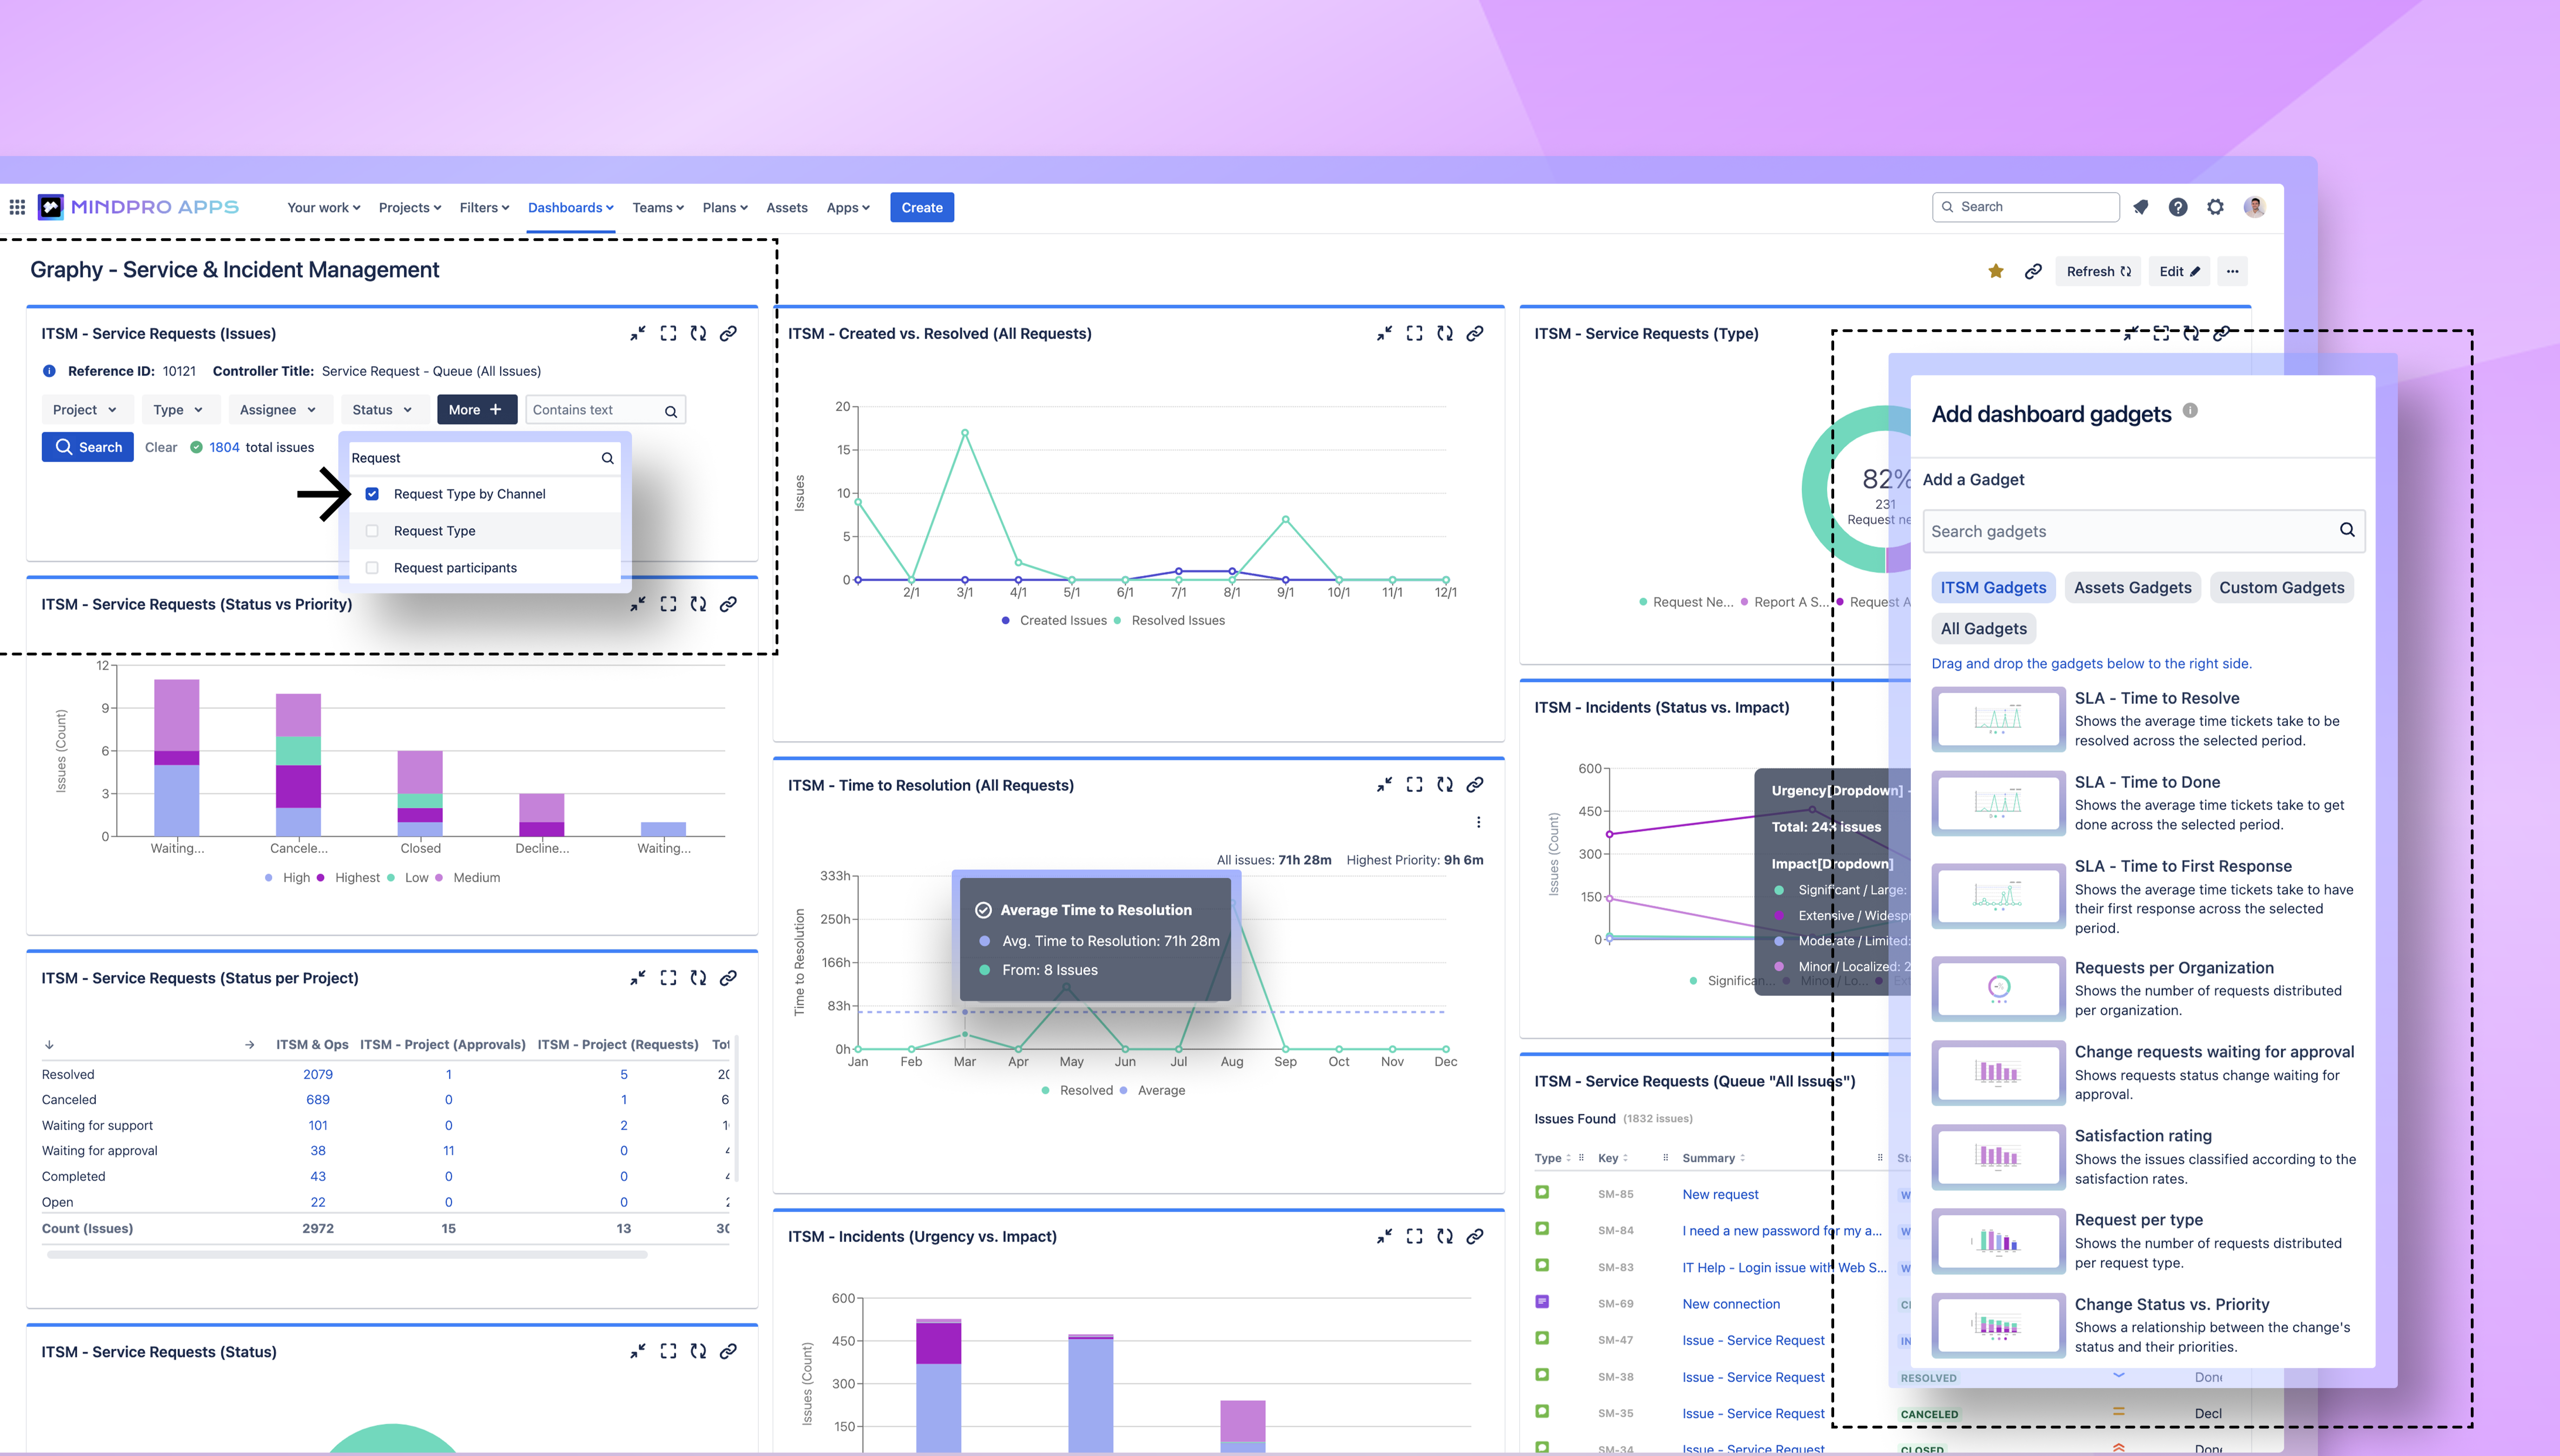Check the Request participants option
This screenshot has height=1456, width=2560.
[x=372, y=568]
